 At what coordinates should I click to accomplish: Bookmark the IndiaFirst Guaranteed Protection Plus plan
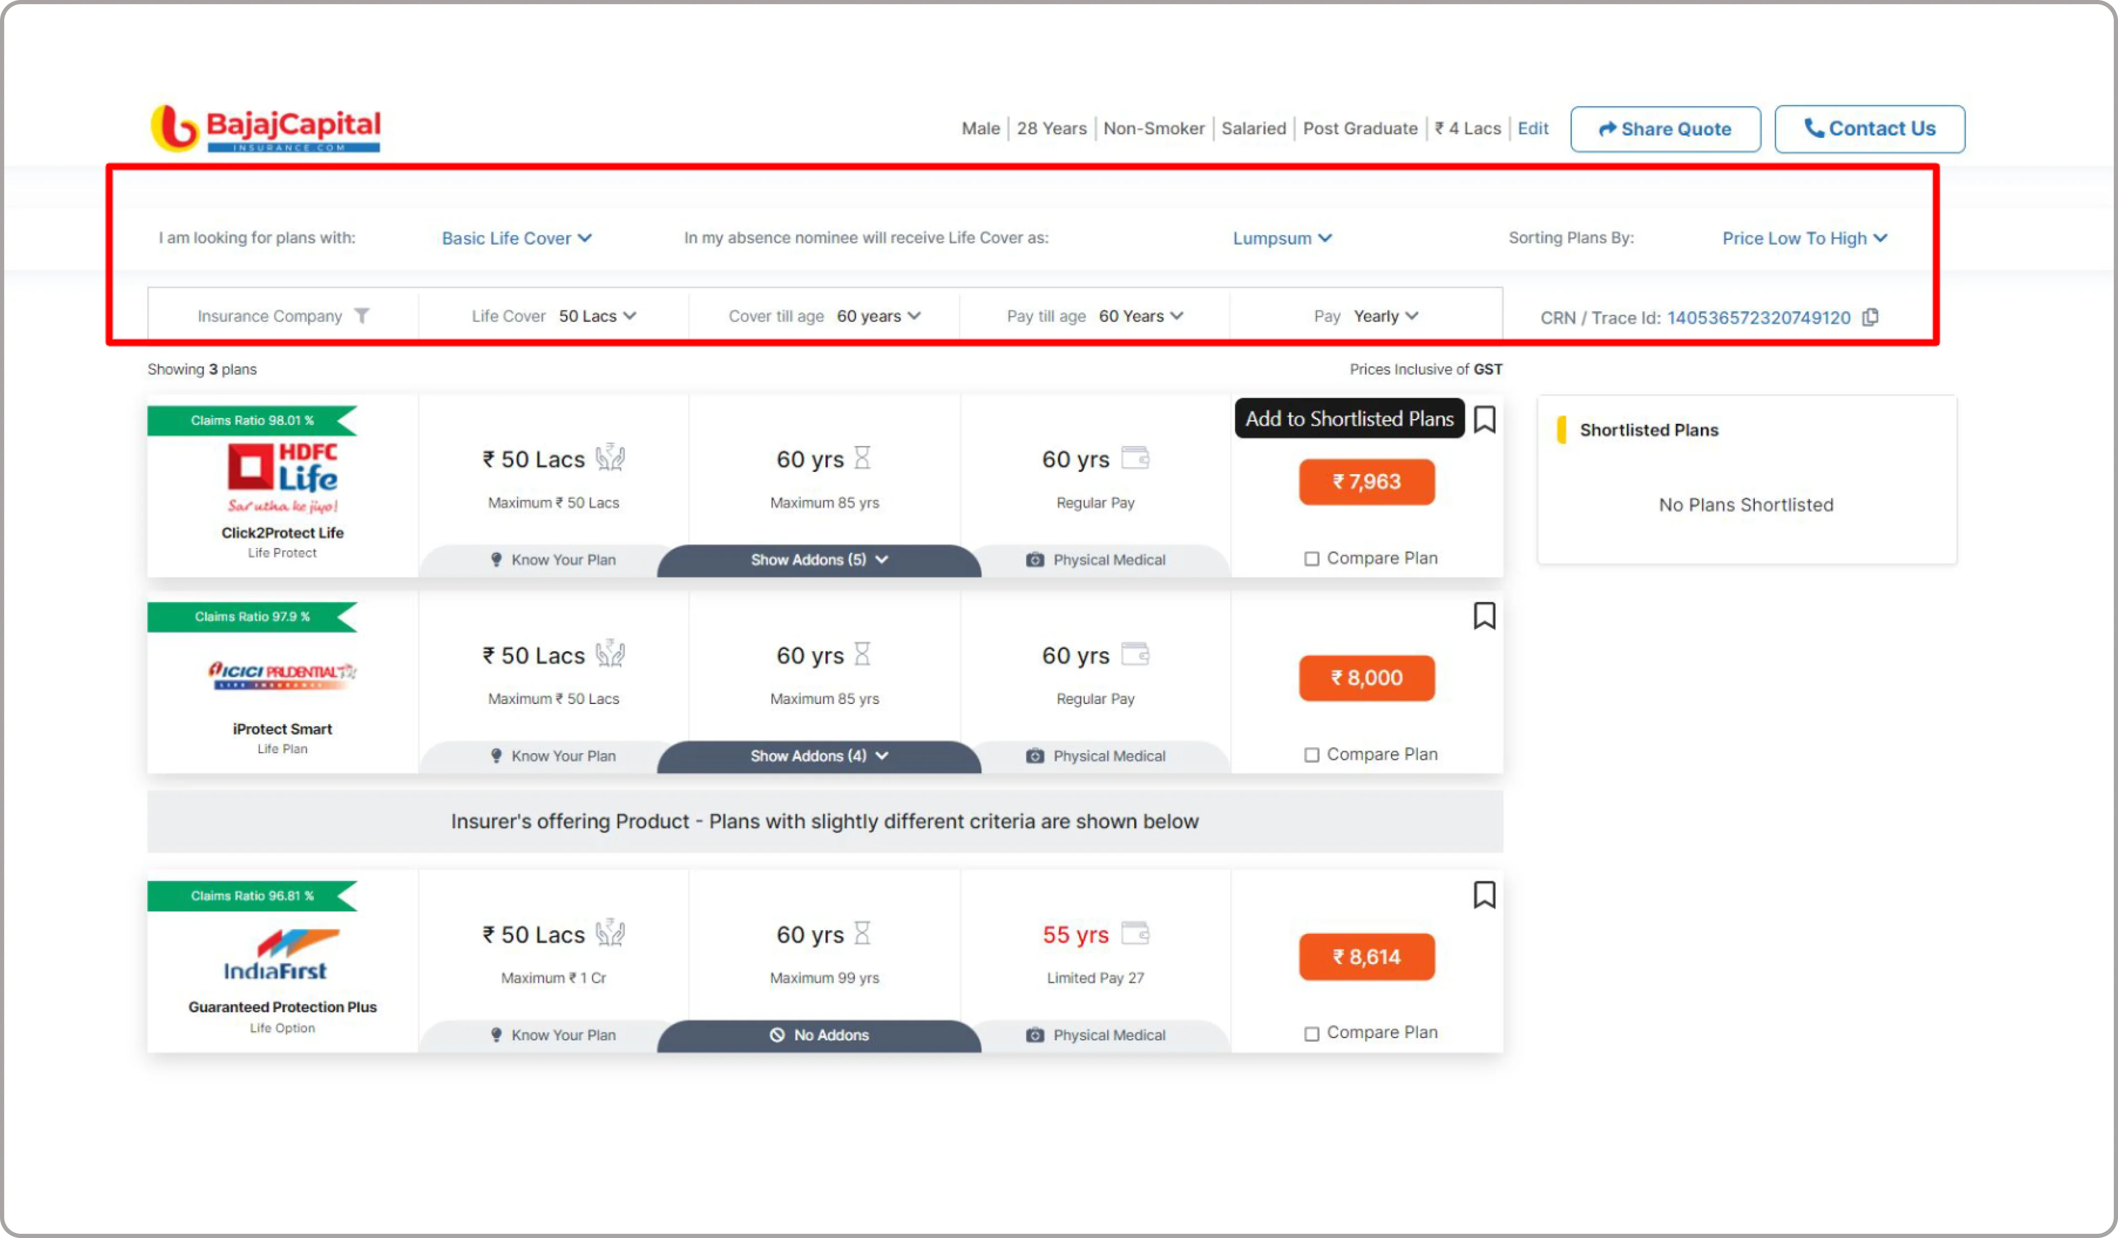tap(1484, 894)
